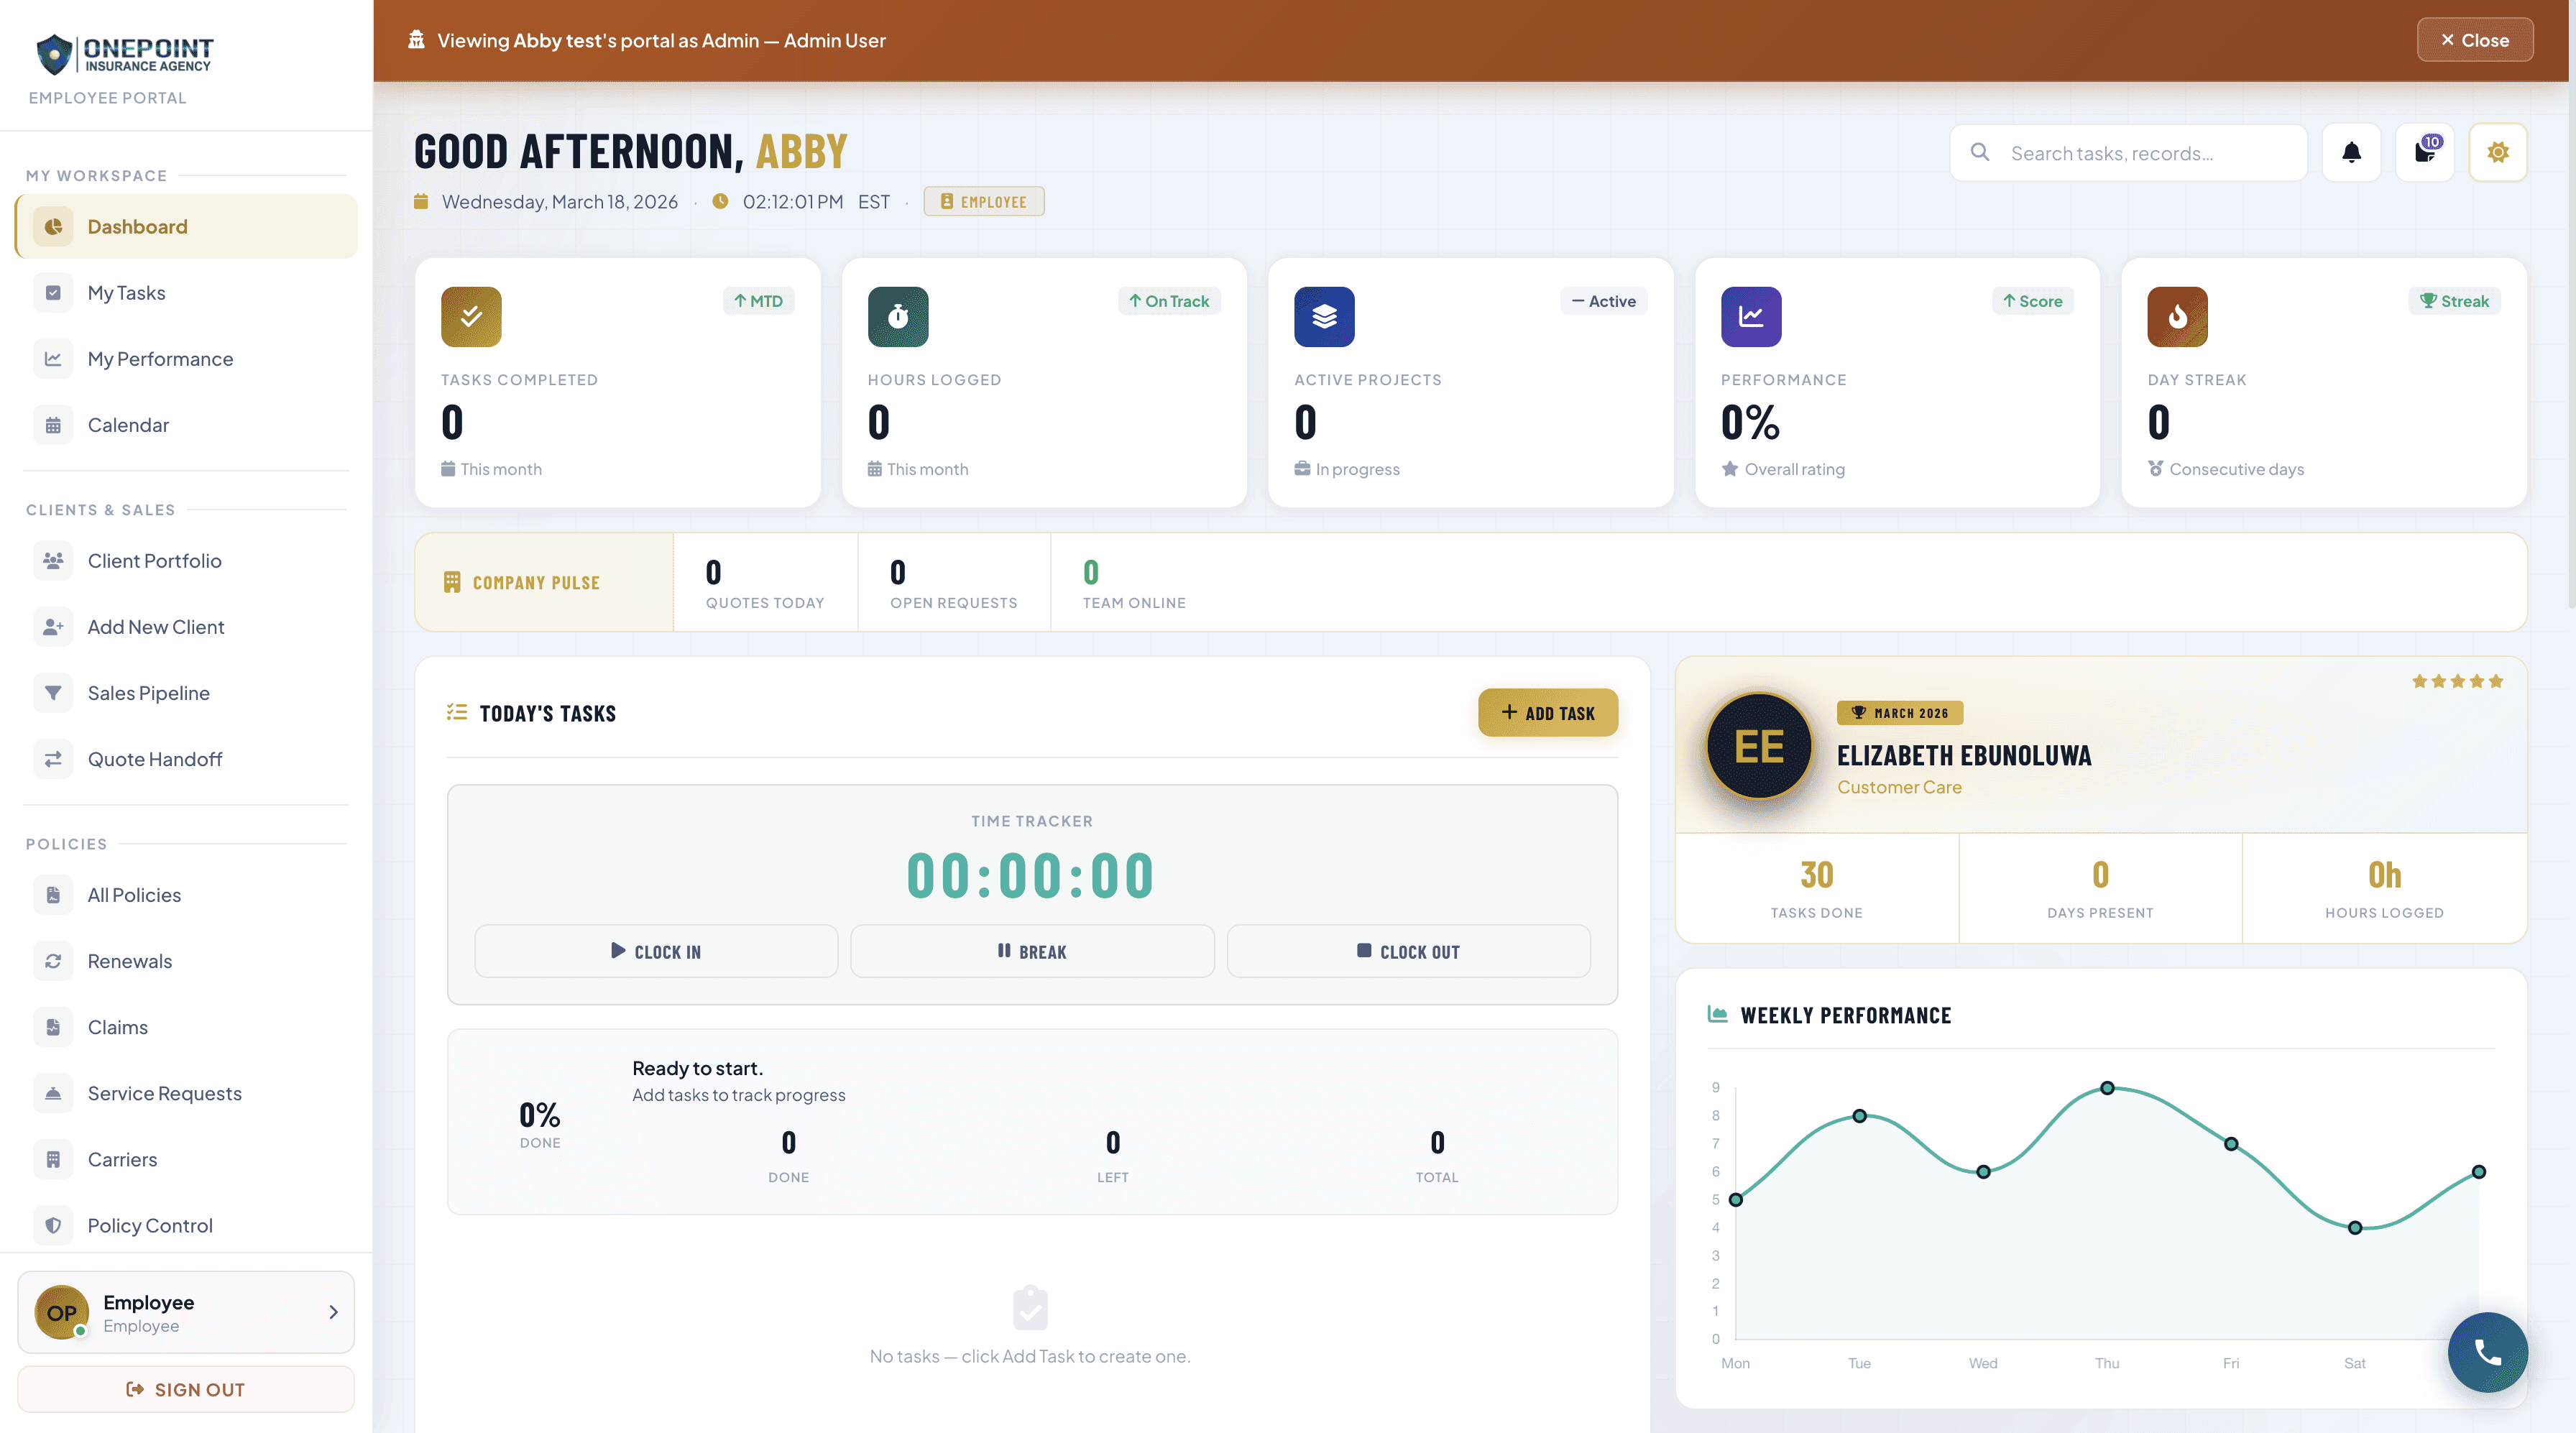Screen dimensions: 2576x1433
Task: Stop tracking with Clock Out
Action: [1408, 951]
